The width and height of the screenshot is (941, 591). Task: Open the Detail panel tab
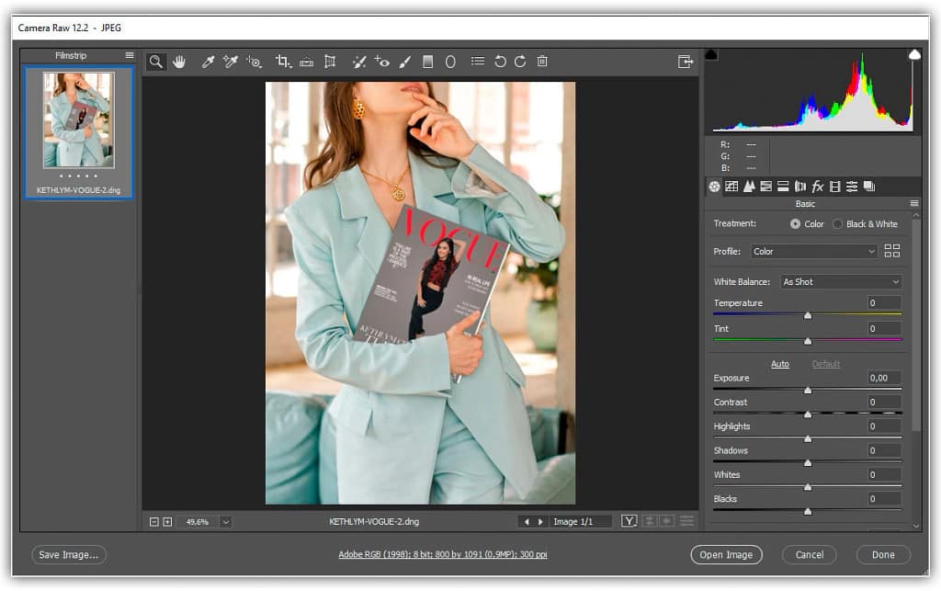point(749,187)
